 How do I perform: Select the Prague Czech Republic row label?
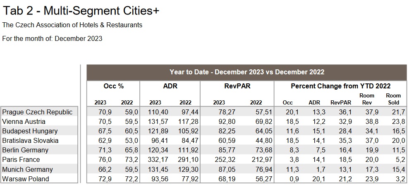pos(37,112)
